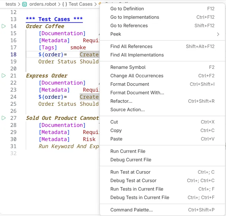Click the orders.robot file icon in breadcrumb
226x216 pixels.
pos(24,4)
